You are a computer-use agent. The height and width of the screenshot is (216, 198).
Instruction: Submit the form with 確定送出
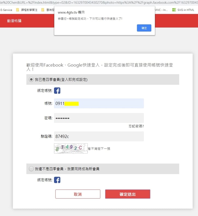tap(128, 194)
